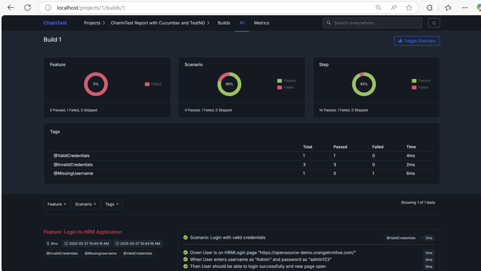Screen dimensions: 481x271
Task: Open the Builds tab
Action: [x=224, y=23]
